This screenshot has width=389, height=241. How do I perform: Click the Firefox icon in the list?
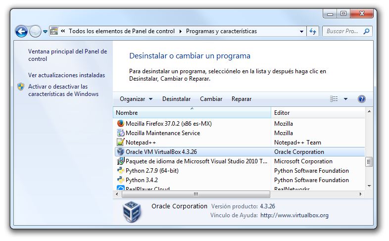(121, 123)
